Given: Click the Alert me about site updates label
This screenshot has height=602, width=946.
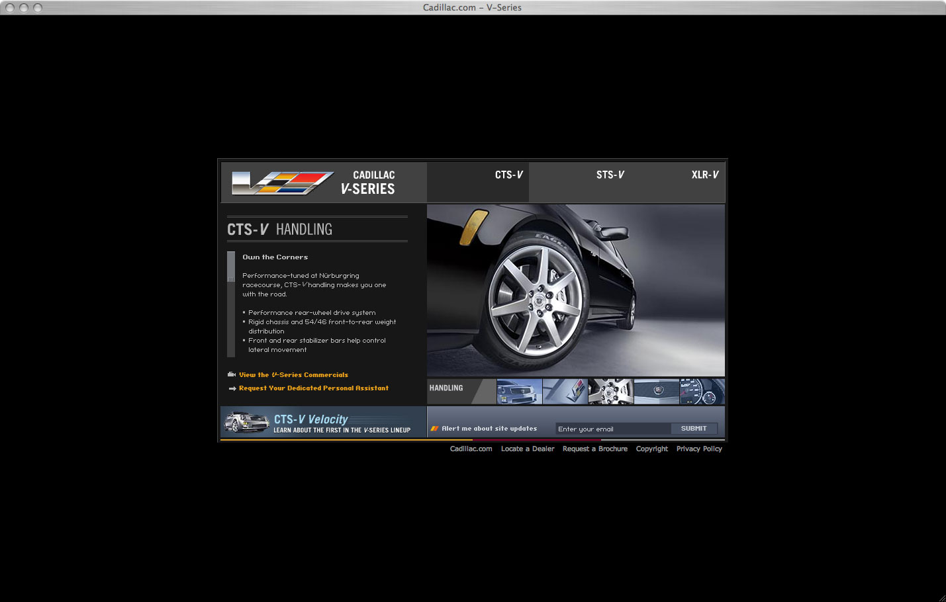Looking at the screenshot, I should click(489, 429).
